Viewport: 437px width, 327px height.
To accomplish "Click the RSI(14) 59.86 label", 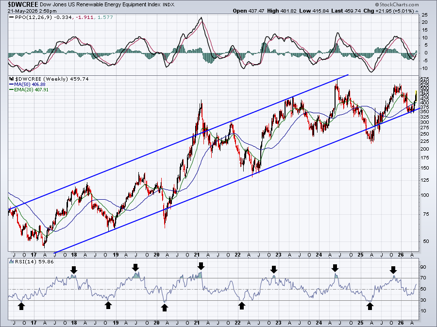I will (x=34, y=261).
